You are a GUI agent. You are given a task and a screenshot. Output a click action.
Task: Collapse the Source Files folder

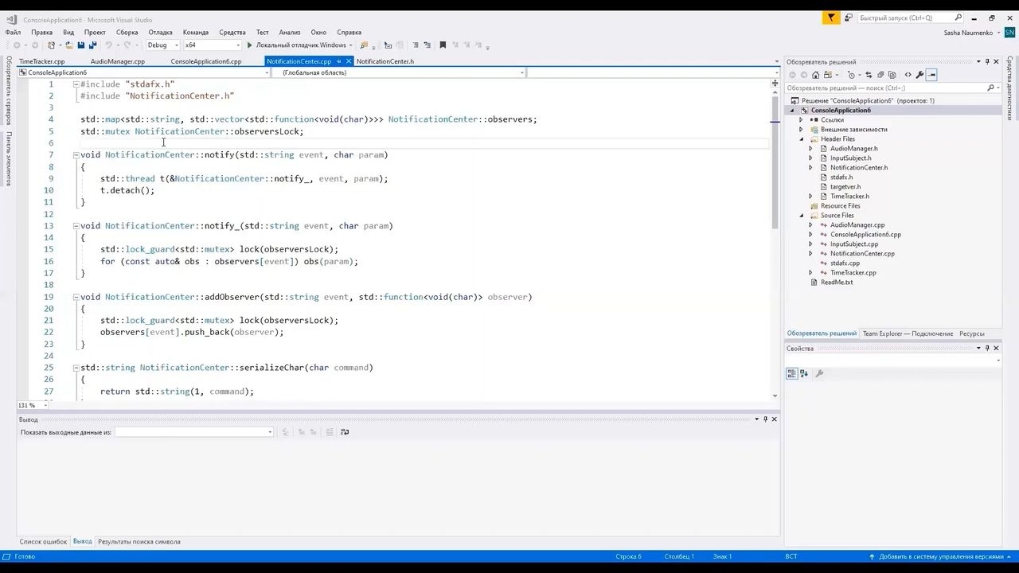(x=802, y=216)
